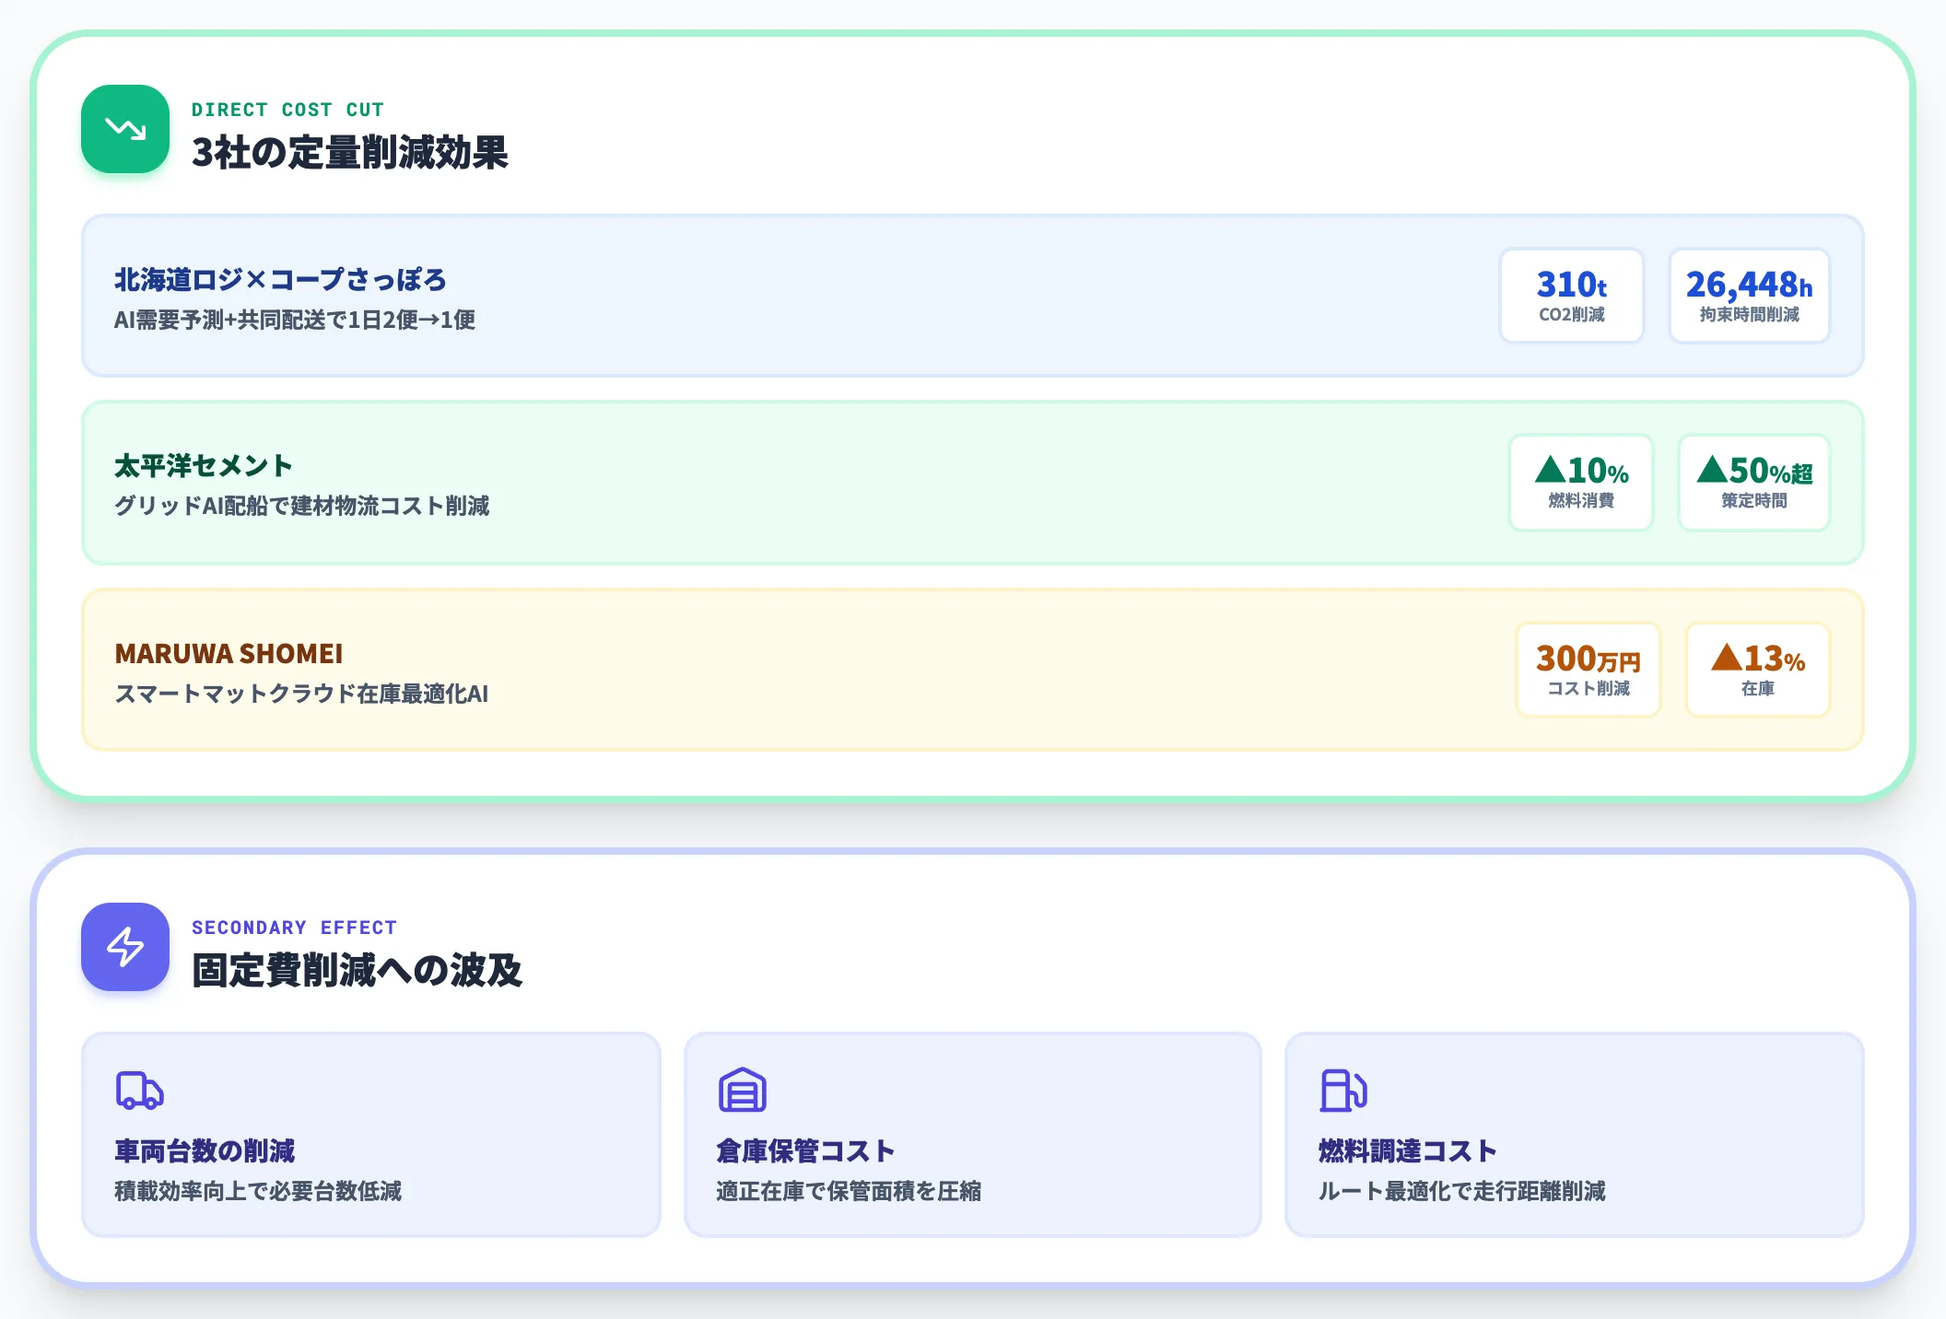This screenshot has height=1319, width=1946.
Task: Click the 北海道ロジ×コープさっぽろ company name
Action: click(280, 280)
